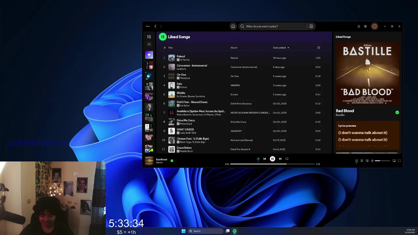Open the notifications bell (What's New)
The height and width of the screenshot is (235, 418).
coord(359,26)
